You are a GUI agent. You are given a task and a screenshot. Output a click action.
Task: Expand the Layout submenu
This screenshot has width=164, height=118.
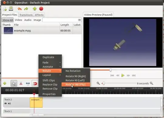(50, 75)
